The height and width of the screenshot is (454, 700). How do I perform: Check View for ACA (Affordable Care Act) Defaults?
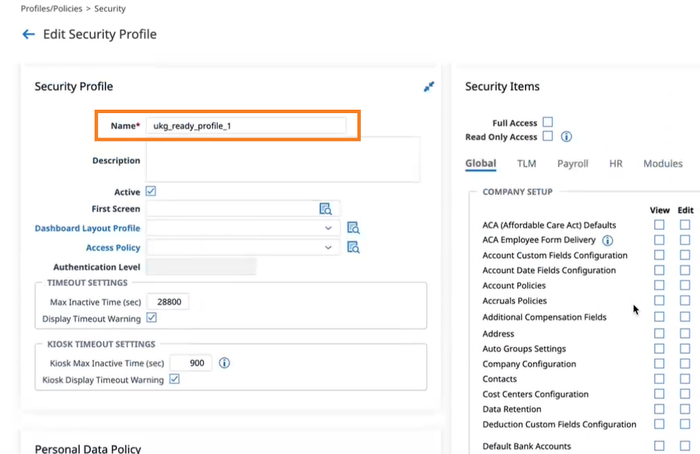(659, 225)
